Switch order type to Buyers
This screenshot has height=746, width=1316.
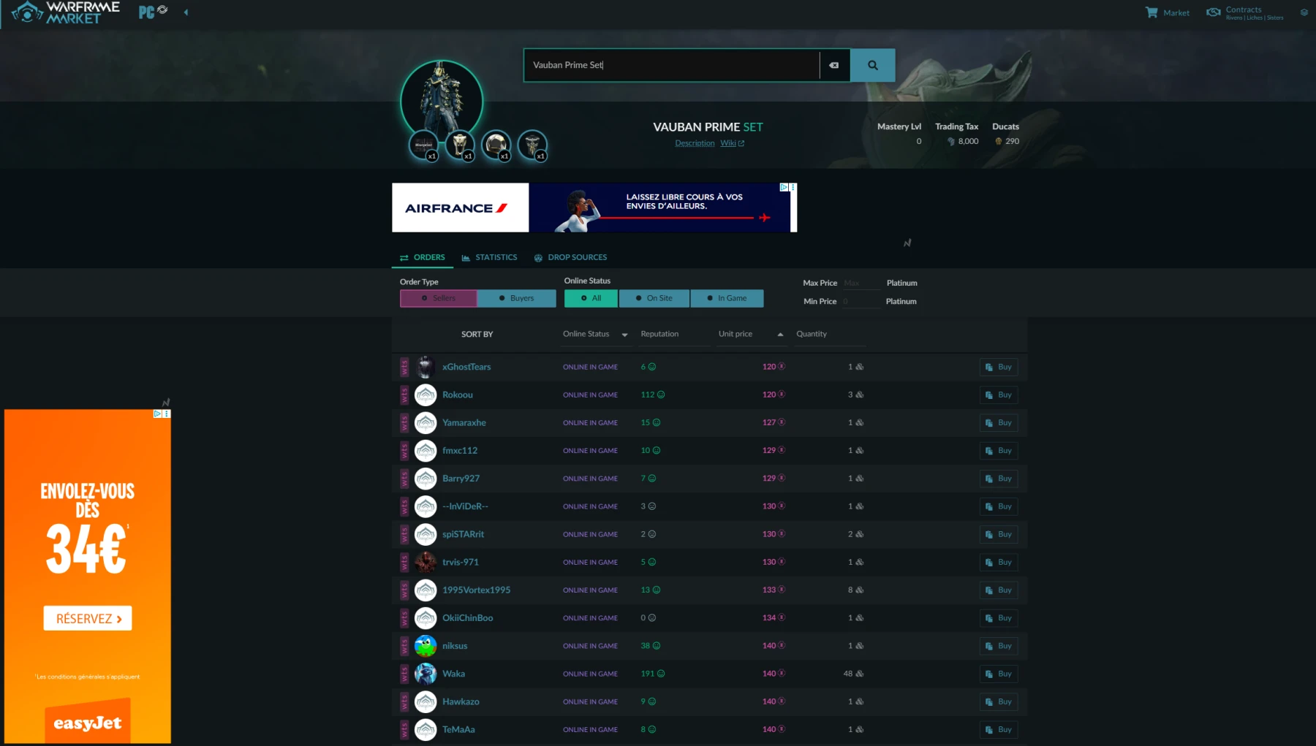(x=516, y=298)
